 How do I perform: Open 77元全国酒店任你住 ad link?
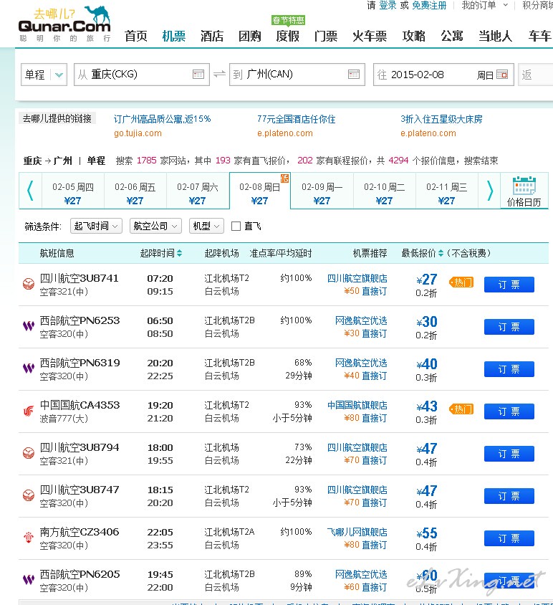(x=296, y=119)
